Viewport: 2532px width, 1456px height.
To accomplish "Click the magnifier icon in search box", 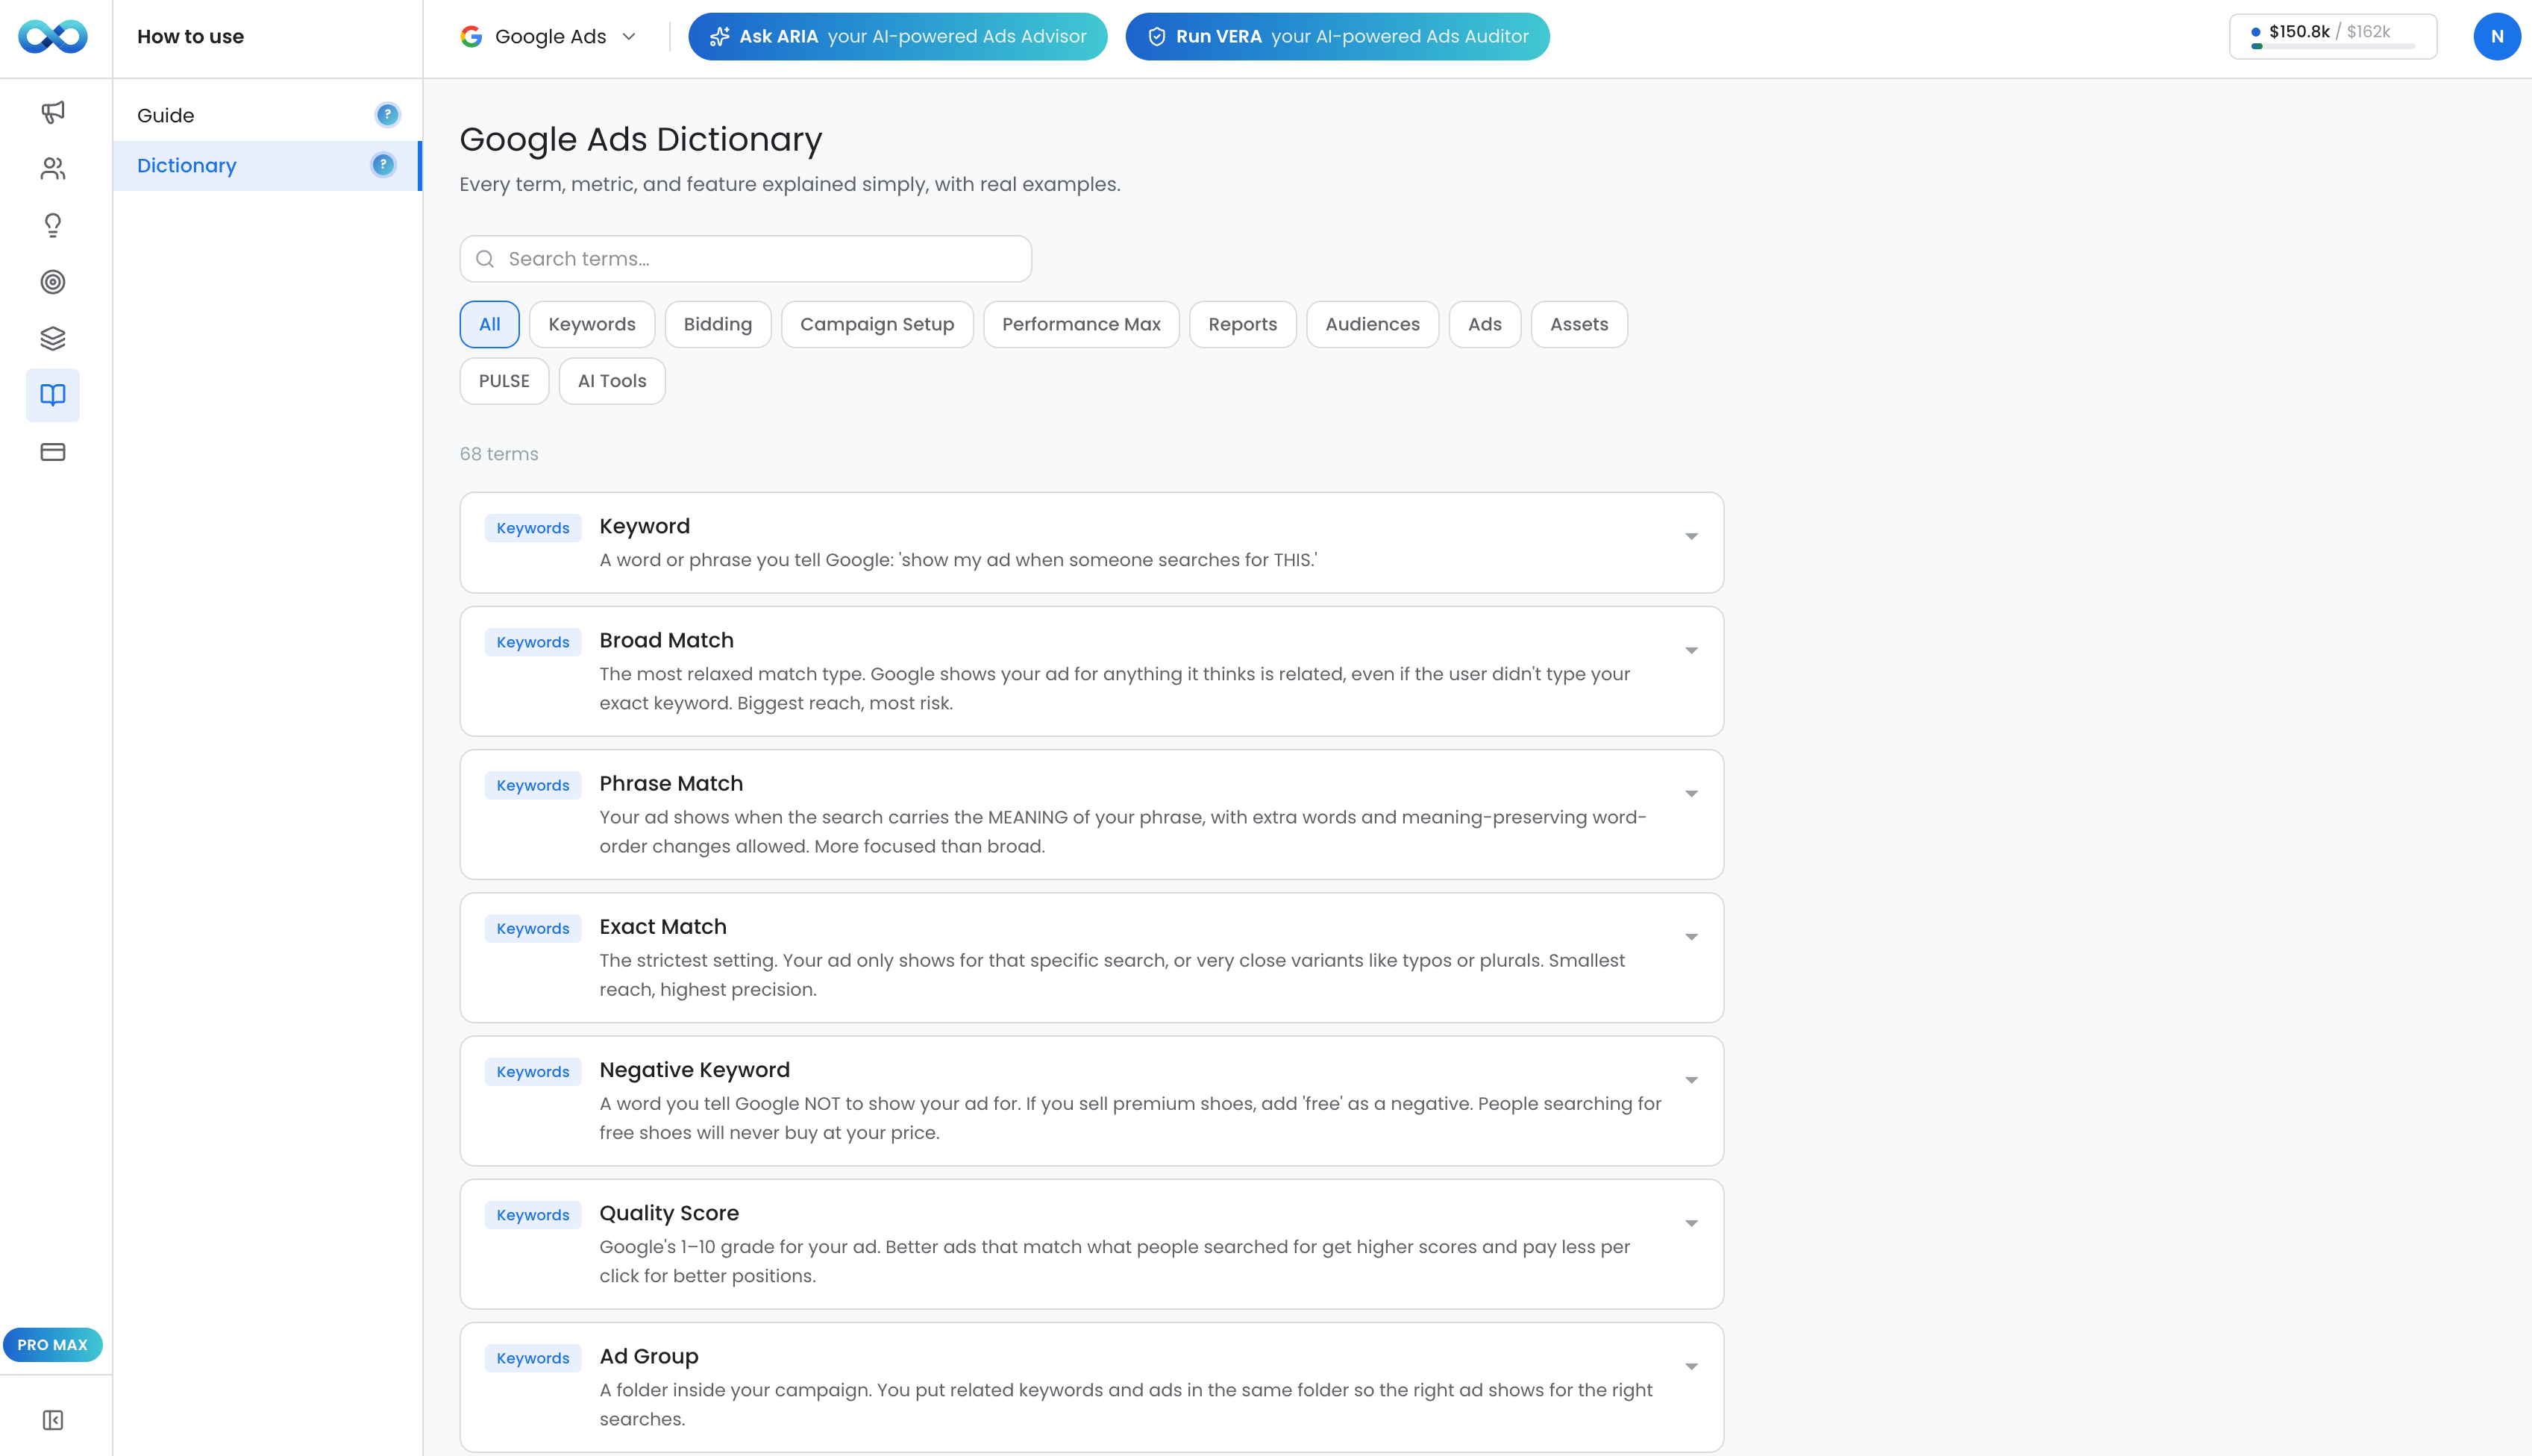I will pyautogui.click(x=485, y=259).
